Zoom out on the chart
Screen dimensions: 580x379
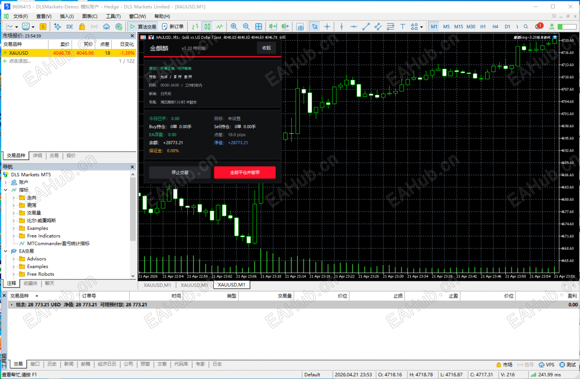click(x=246, y=27)
